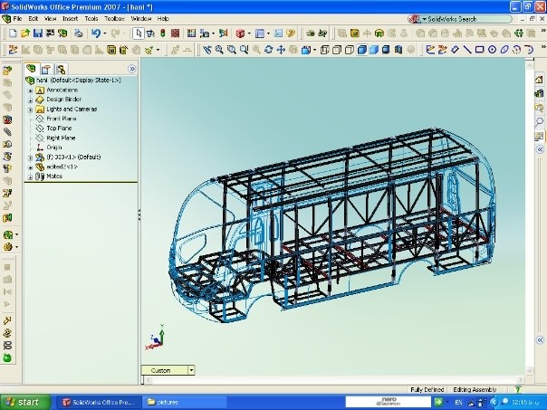Switch to the PropertyManager tab
This screenshot has width=547, height=410.
[46, 69]
